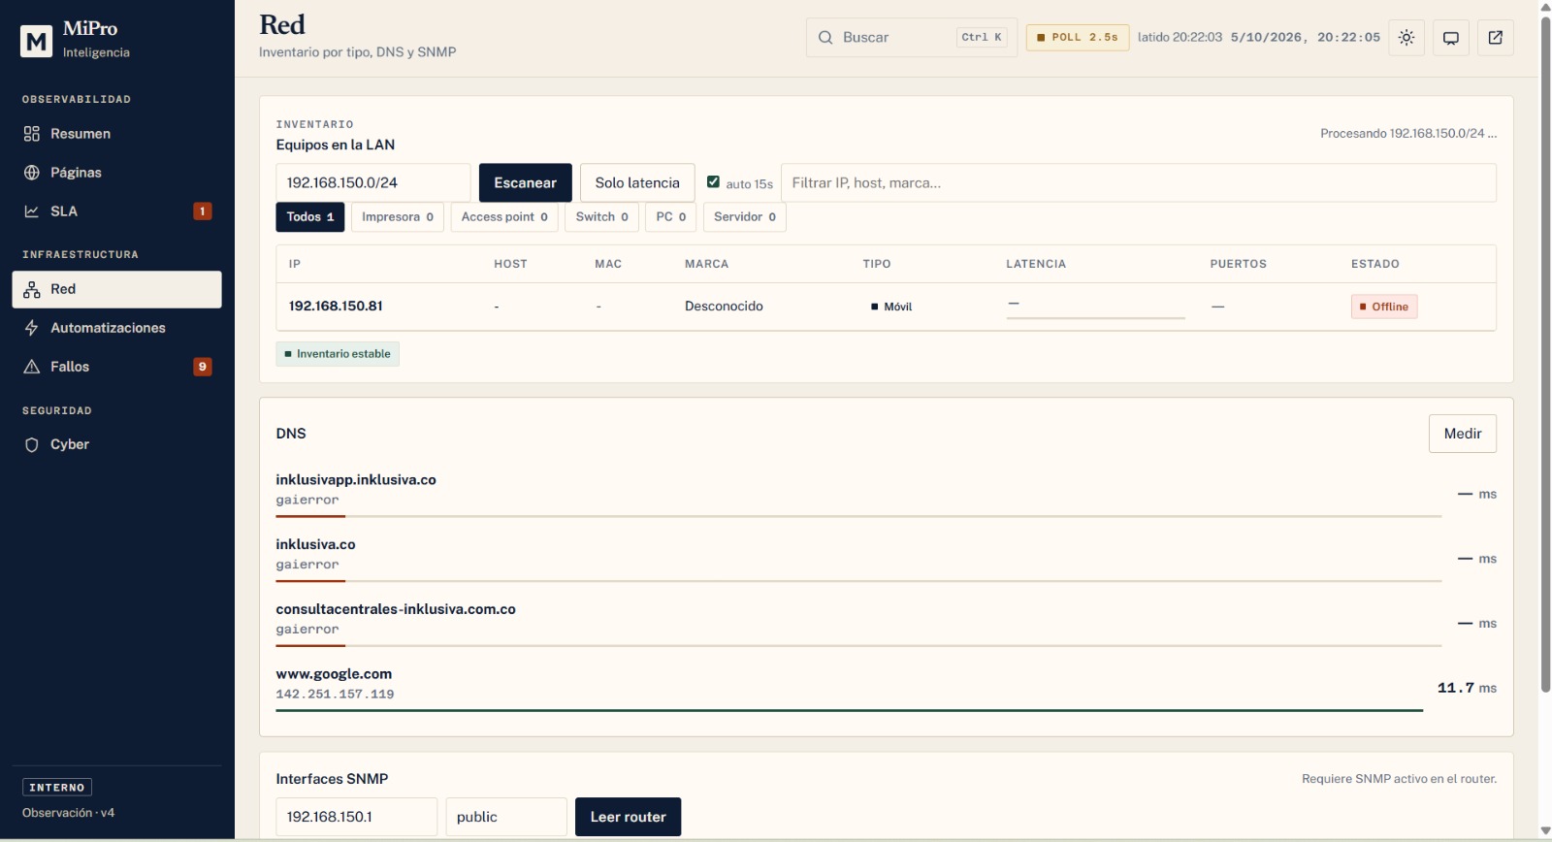Click the Fallos warning triangle icon
Screen dimensions: 1552x842
(x=32, y=367)
